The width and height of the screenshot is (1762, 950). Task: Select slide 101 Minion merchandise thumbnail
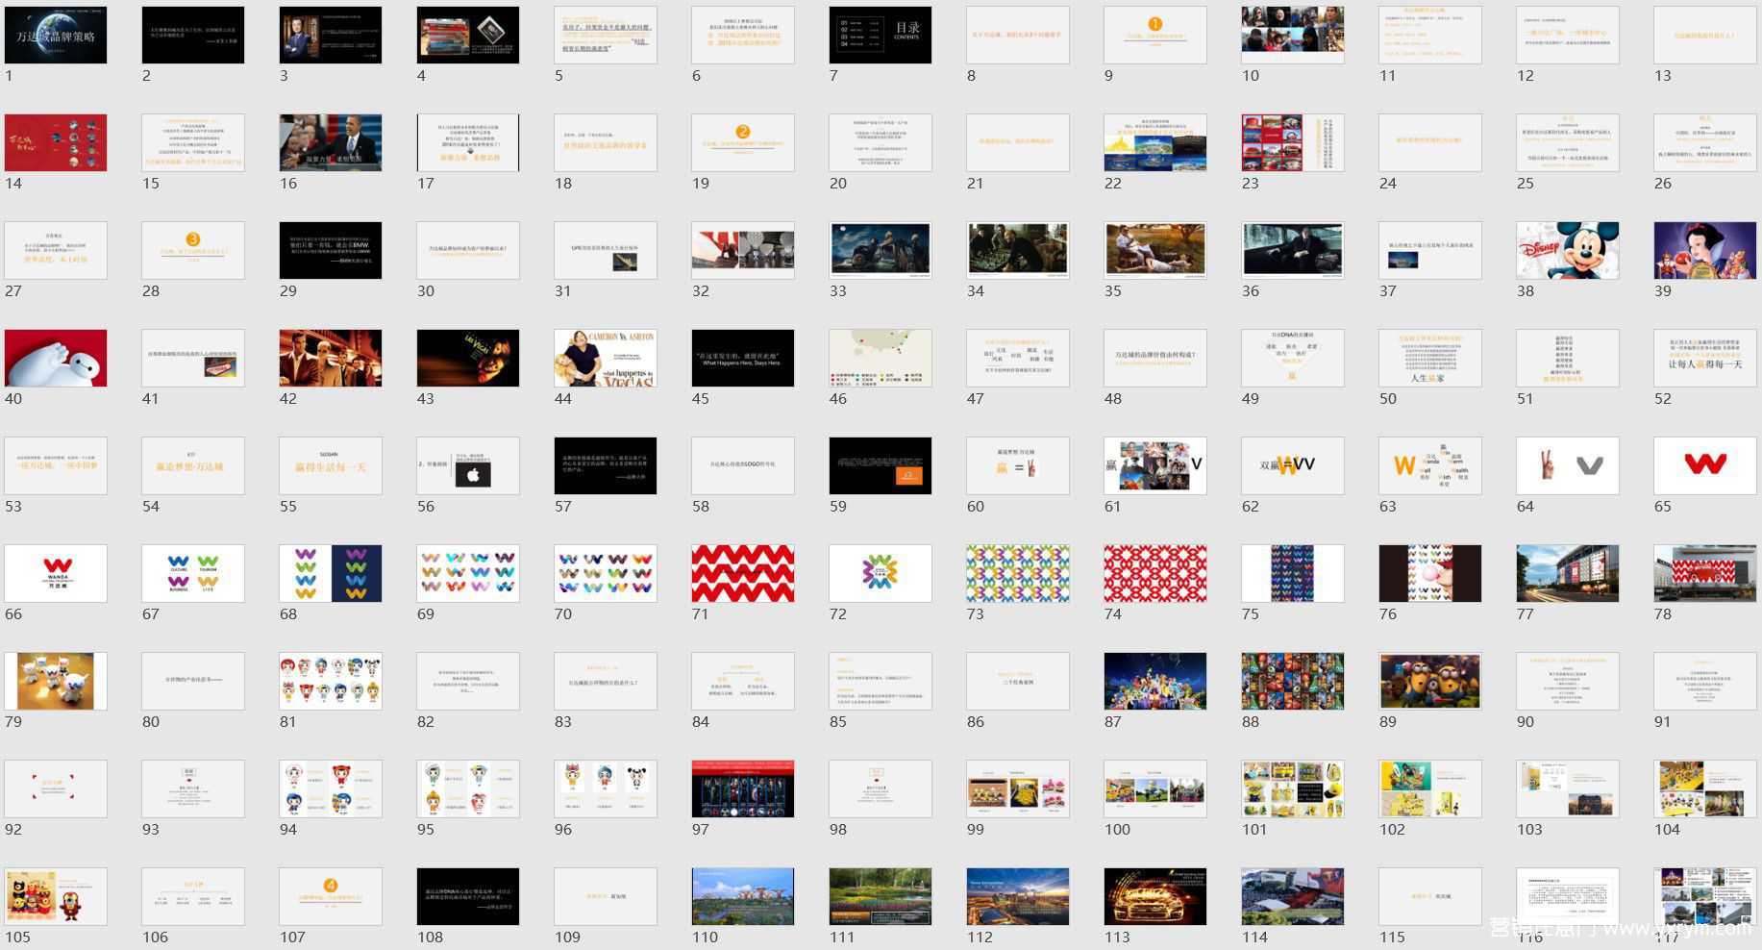(x=1293, y=789)
